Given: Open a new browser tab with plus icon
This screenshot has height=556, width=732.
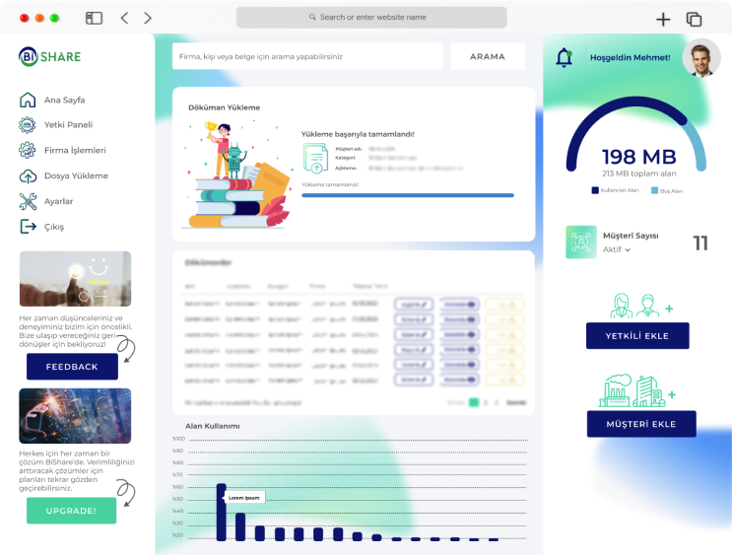Looking at the screenshot, I should coord(663,19).
